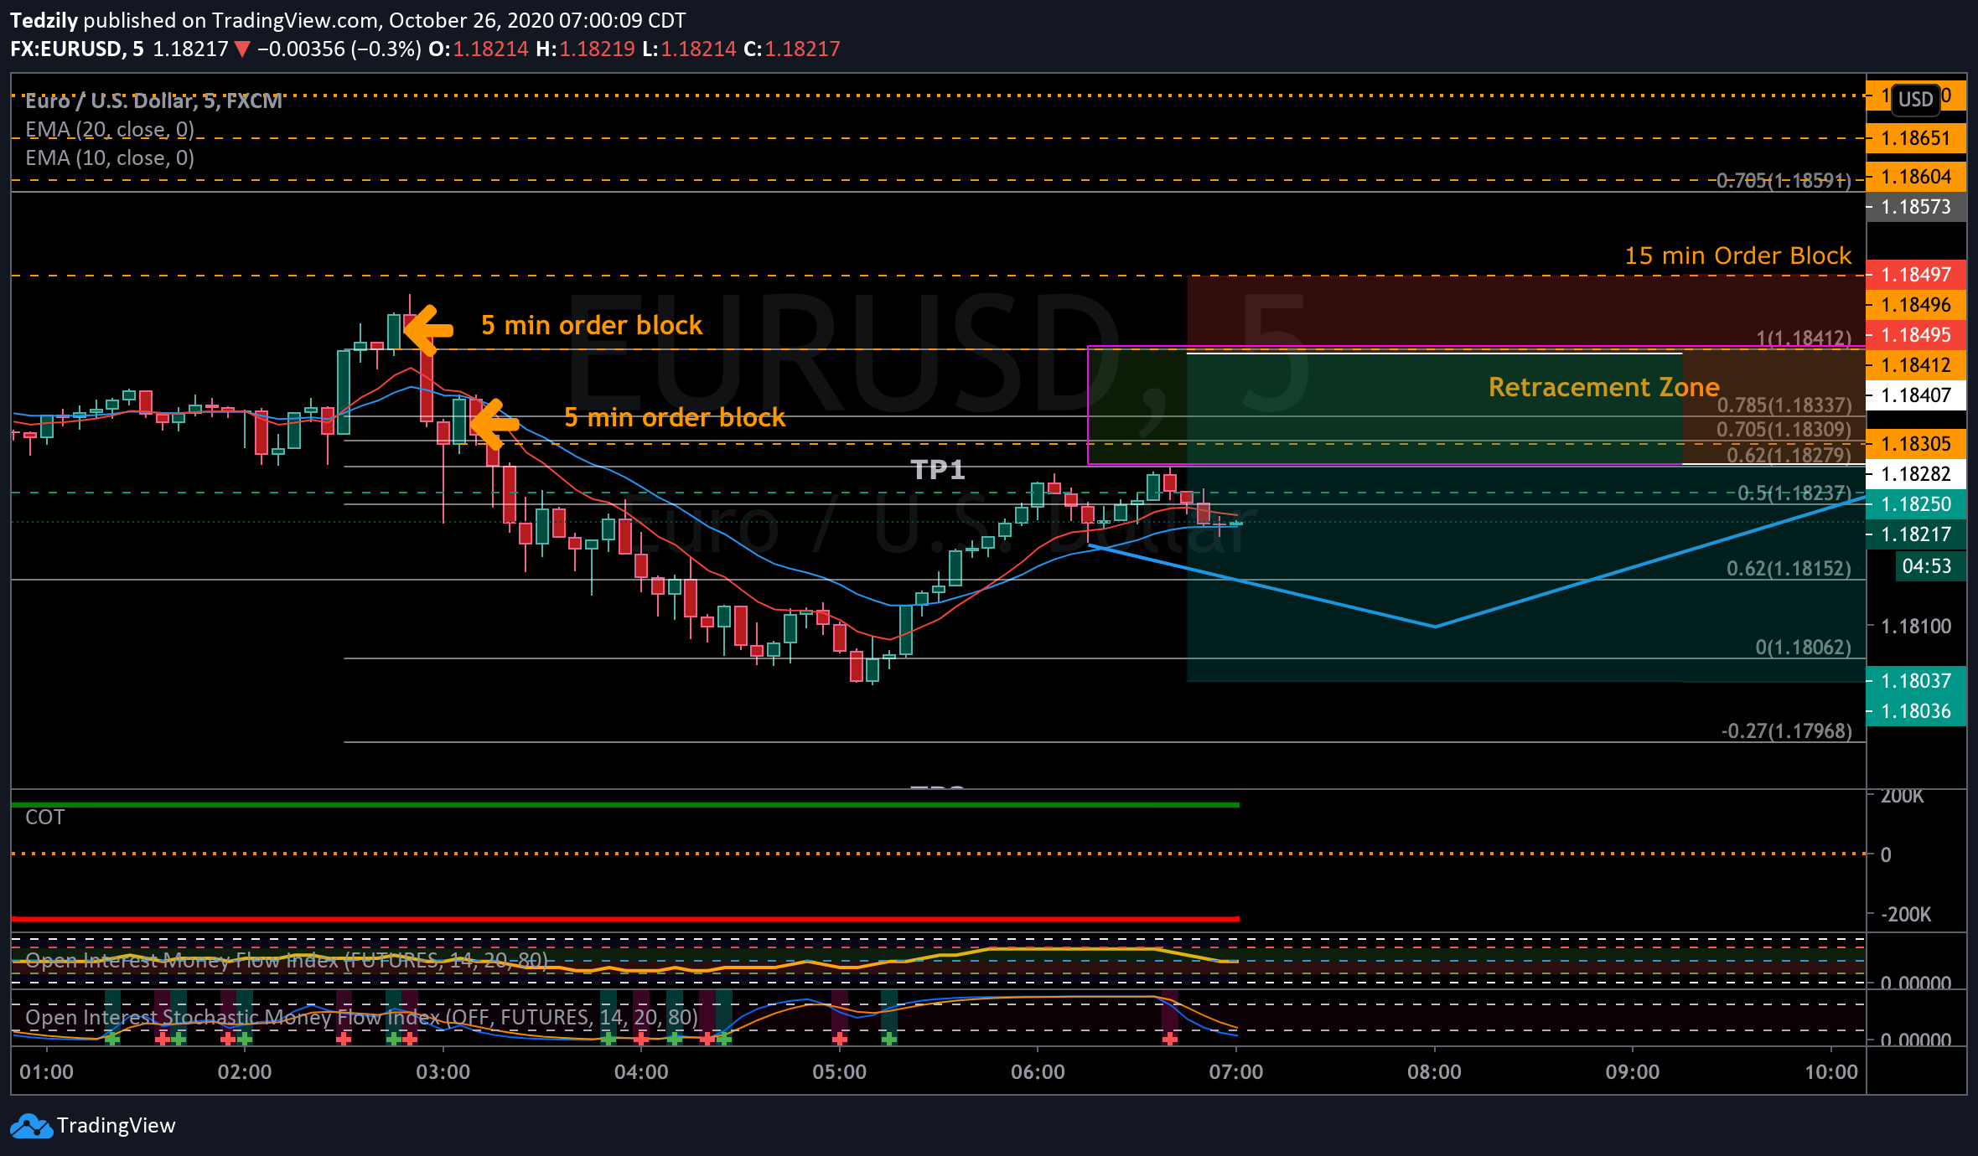Select the EMA (20, close, 0) indicator legend
The width and height of the screenshot is (1978, 1156).
[x=110, y=130]
